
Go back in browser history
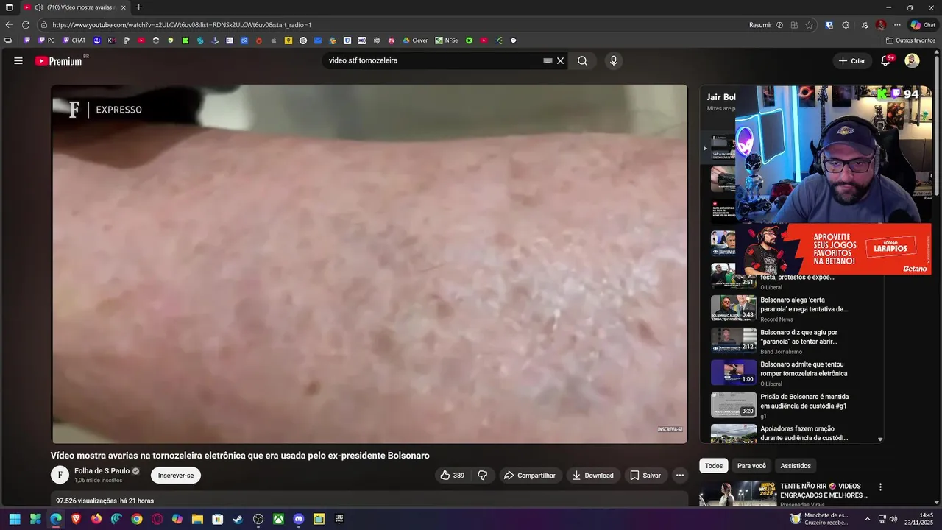(x=9, y=25)
